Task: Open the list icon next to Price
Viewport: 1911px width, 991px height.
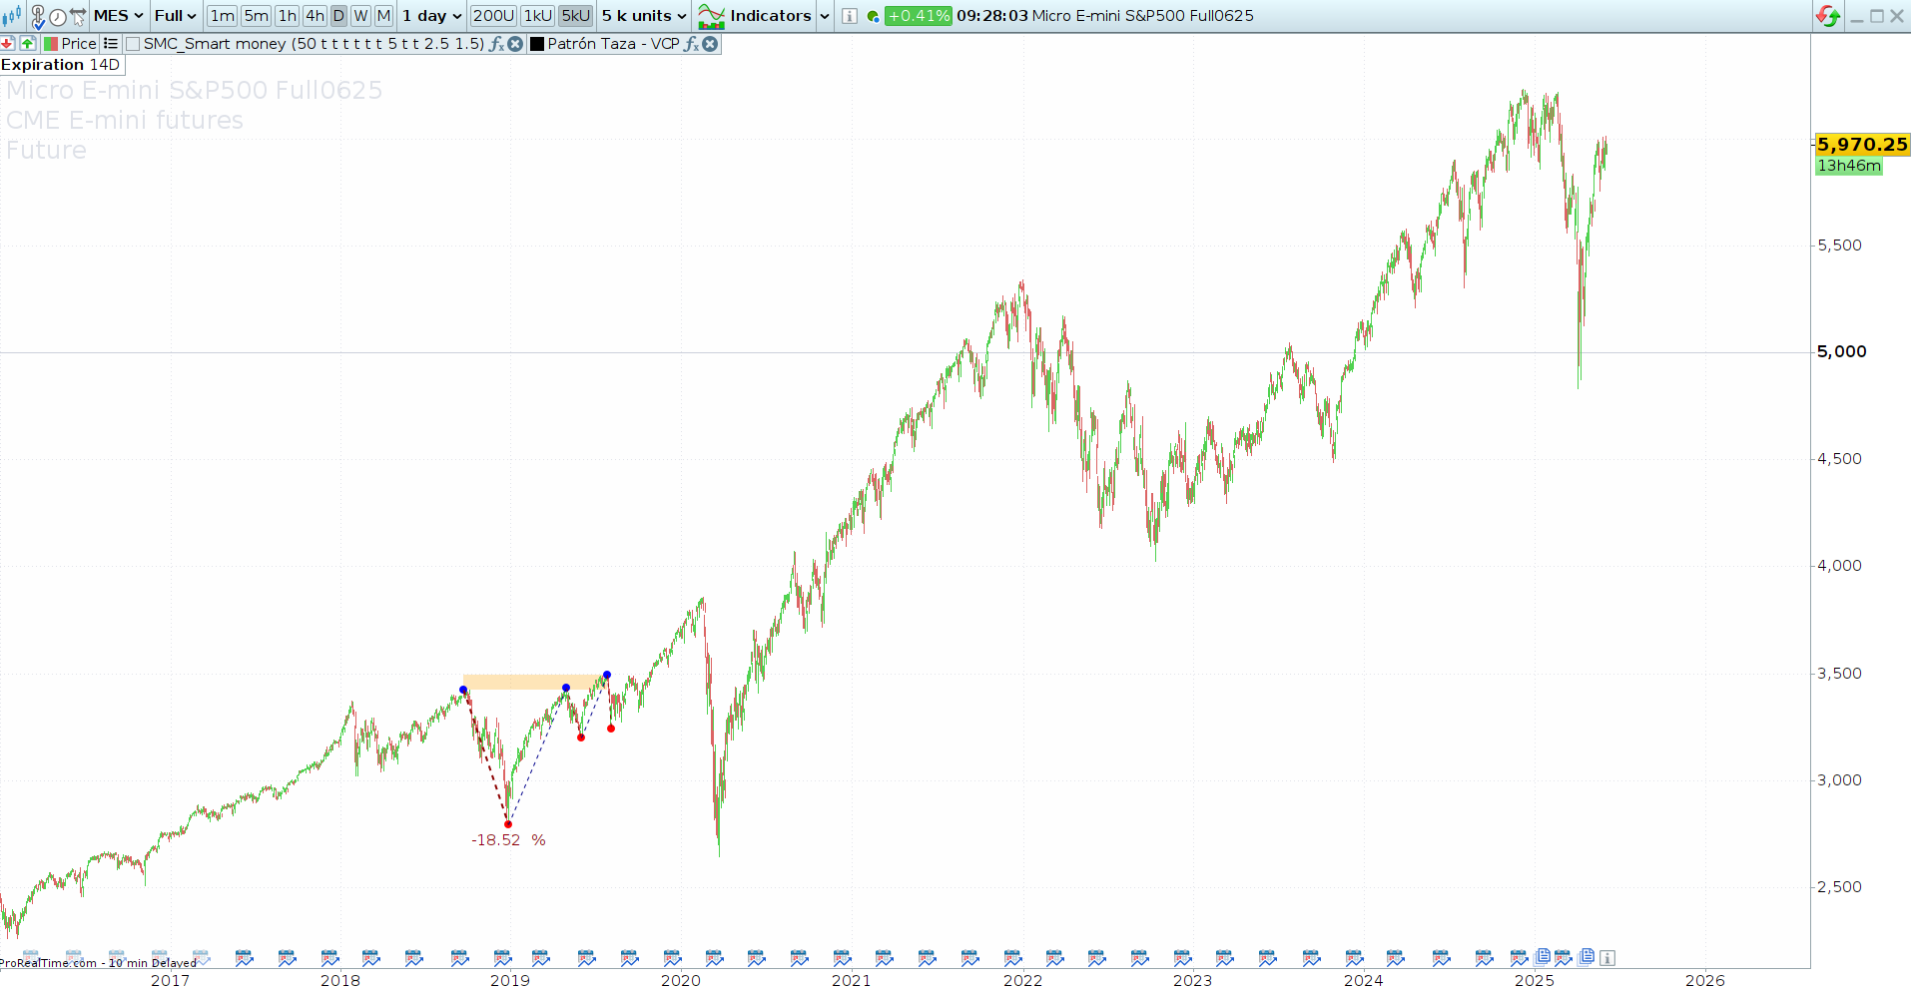Action: coord(111,44)
